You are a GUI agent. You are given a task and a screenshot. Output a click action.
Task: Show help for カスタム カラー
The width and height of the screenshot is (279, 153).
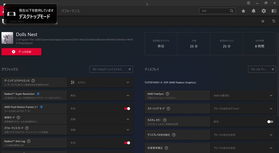[165, 120]
